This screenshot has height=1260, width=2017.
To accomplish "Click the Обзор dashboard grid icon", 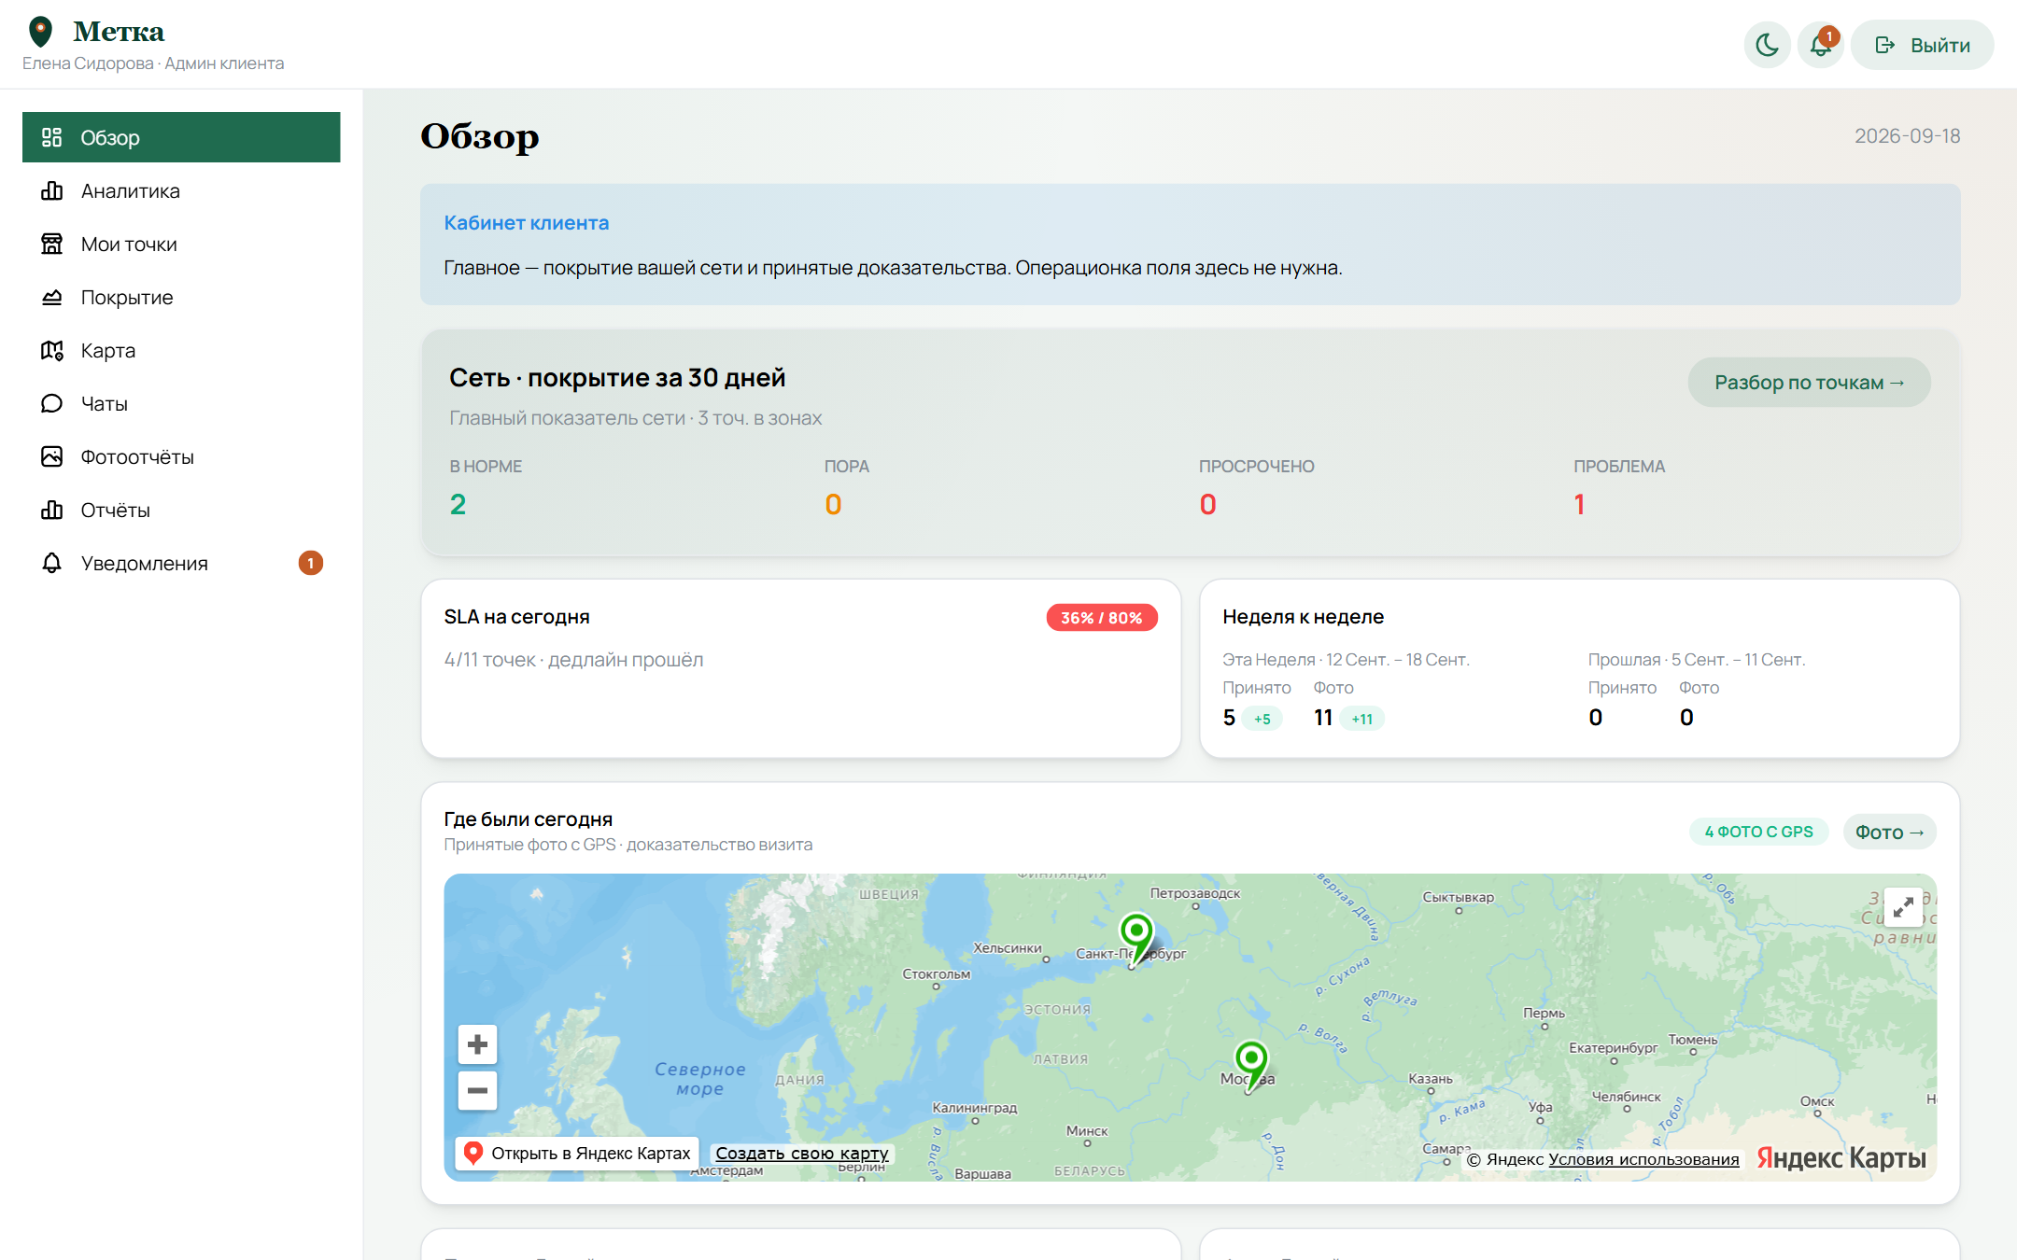I will [x=51, y=137].
